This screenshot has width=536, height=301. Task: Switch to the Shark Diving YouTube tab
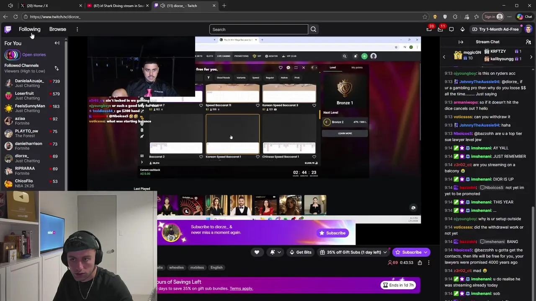[117, 5]
